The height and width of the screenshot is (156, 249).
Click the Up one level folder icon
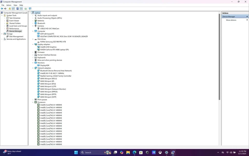[x=10, y=9]
